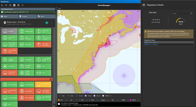This screenshot has height=107, width=196.
Task: Switch to the Location tab
Action: tap(28, 16)
